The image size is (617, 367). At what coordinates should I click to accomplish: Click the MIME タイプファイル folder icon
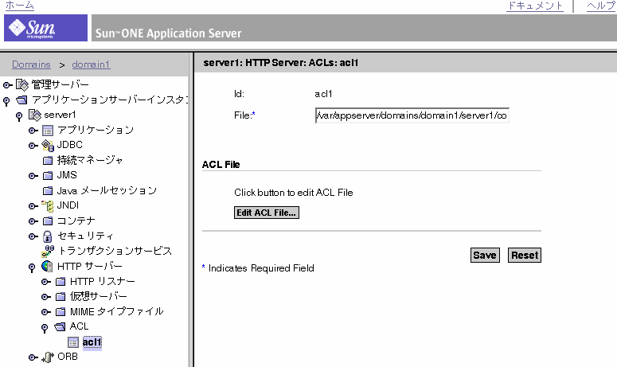[x=61, y=312]
